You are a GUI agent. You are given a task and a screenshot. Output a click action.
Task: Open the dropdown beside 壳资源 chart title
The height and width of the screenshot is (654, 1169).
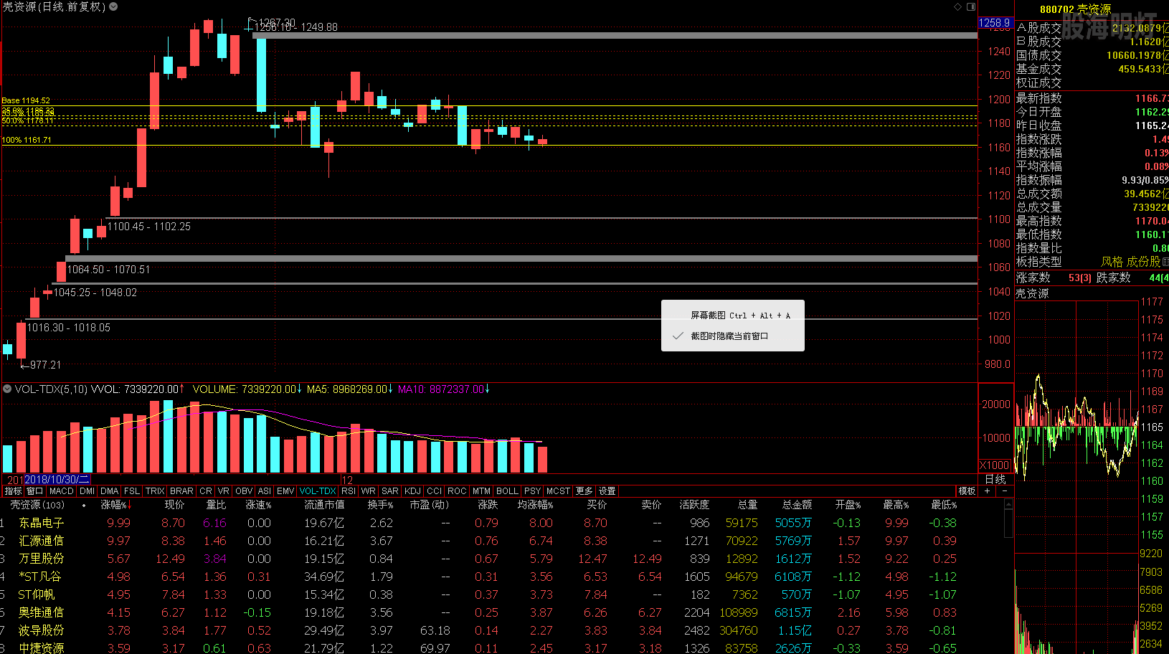click(113, 6)
